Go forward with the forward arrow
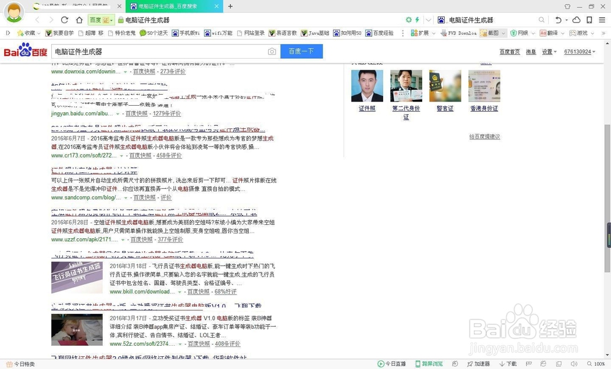Viewport: 611px width, 369px height. (x=51, y=20)
